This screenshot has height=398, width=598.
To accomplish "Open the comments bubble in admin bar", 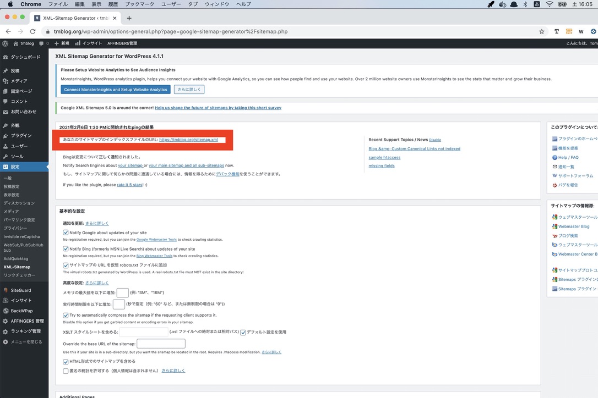I will (x=44, y=43).
